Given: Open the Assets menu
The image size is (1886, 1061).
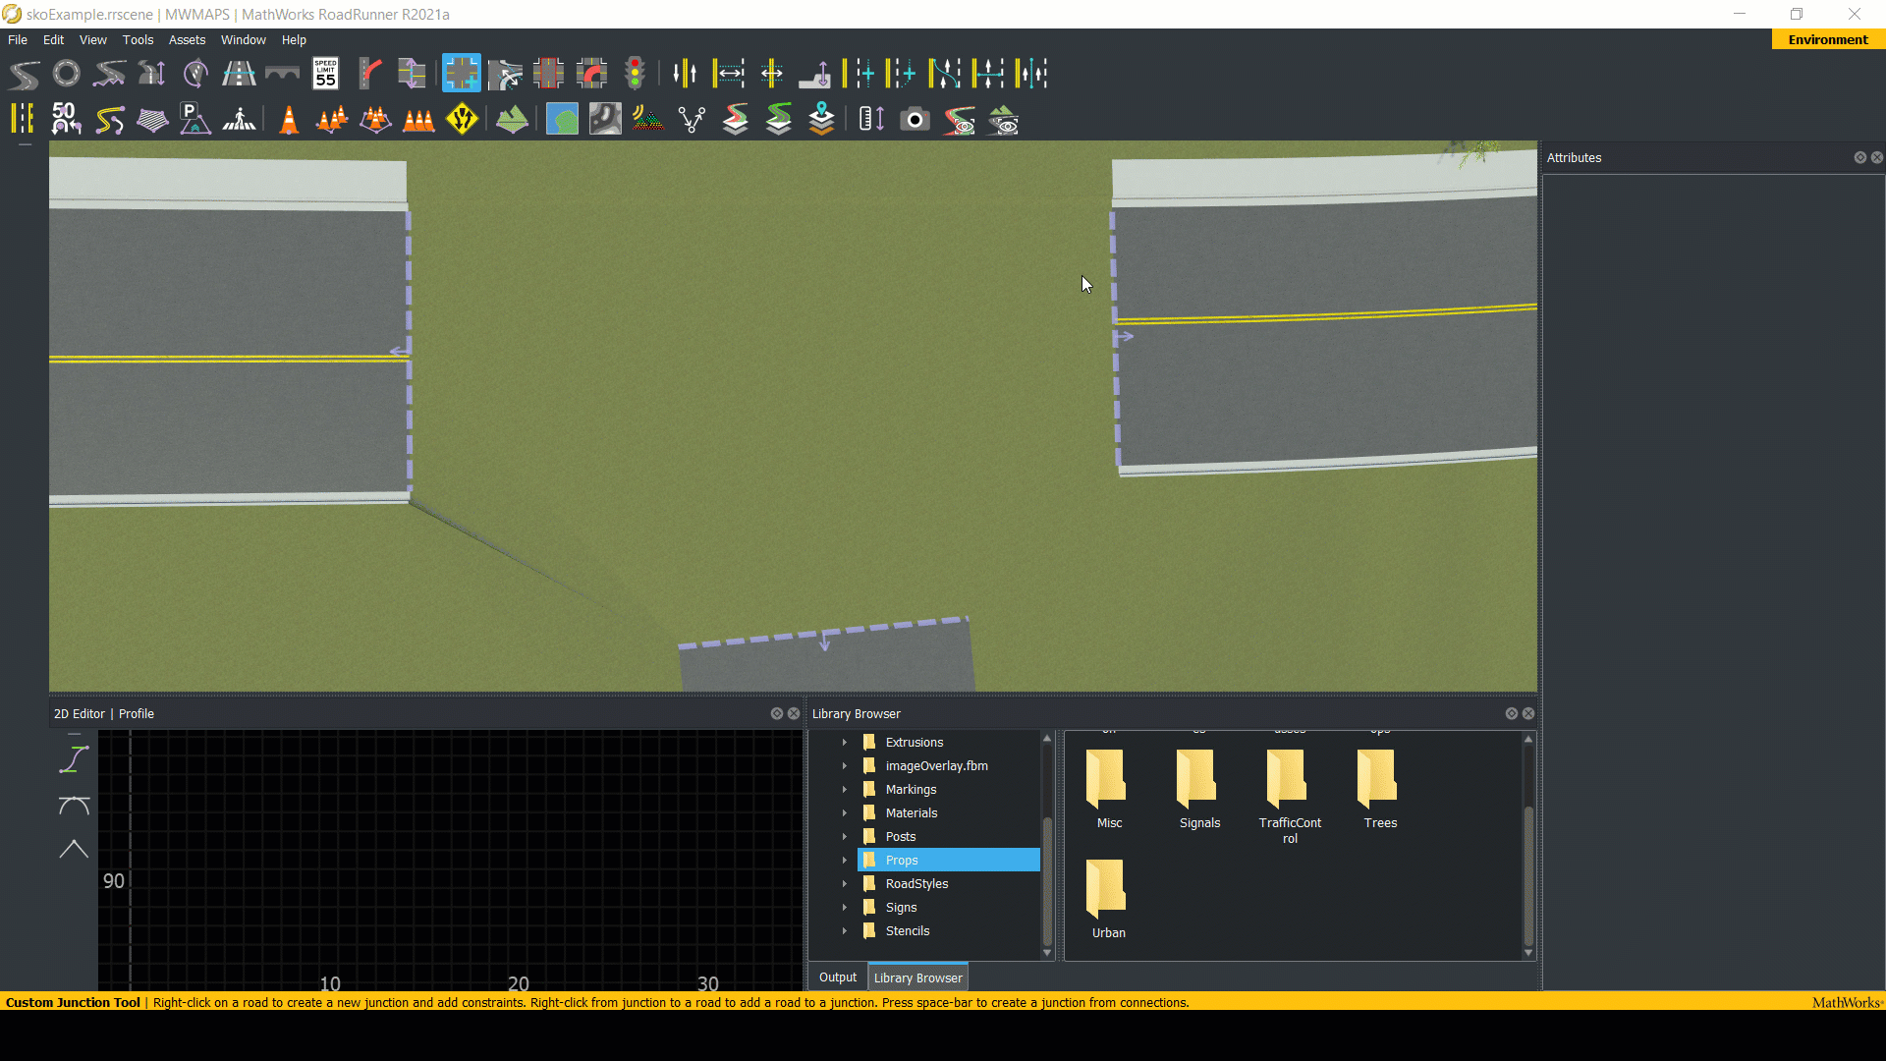Looking at the screenshot, I should [x=187, y=40].
